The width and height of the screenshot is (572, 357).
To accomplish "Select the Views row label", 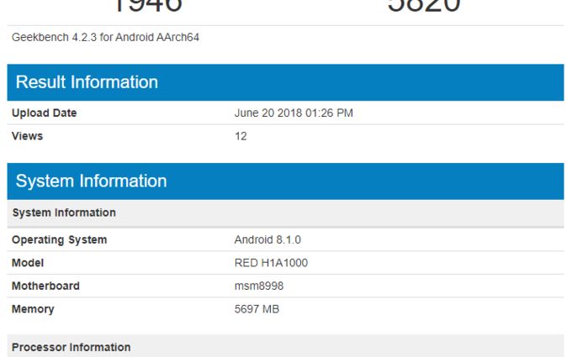I will (27, 136).
